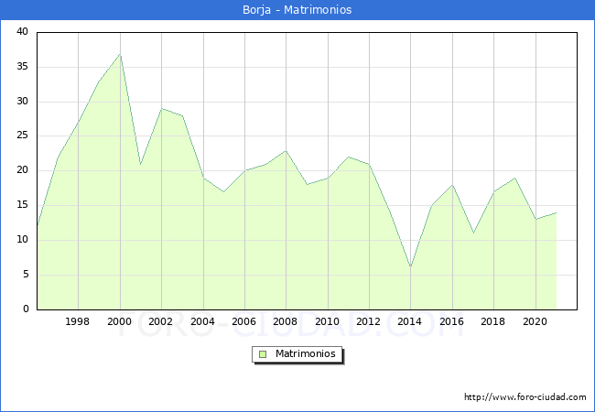
Task: Click the y-axis label 35
Action: pos(22,67)
